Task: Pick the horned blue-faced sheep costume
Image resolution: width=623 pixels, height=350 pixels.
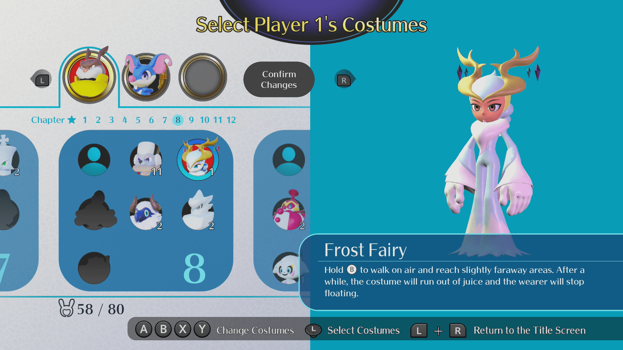Action: point(146,213)
